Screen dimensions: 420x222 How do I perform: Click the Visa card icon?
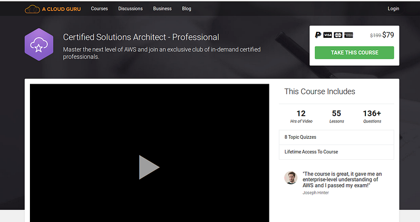pyautogui.click(x=328, y=35)
